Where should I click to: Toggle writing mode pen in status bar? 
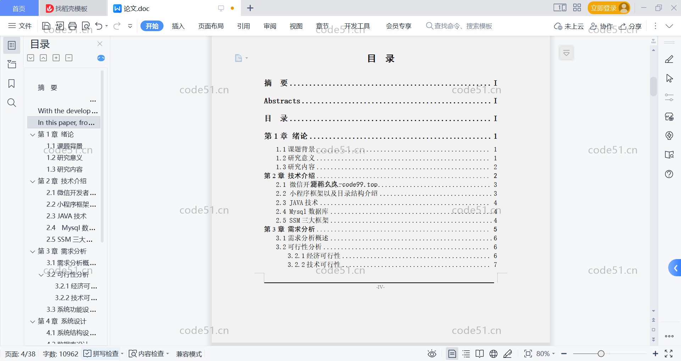click(x=508, y=354)
